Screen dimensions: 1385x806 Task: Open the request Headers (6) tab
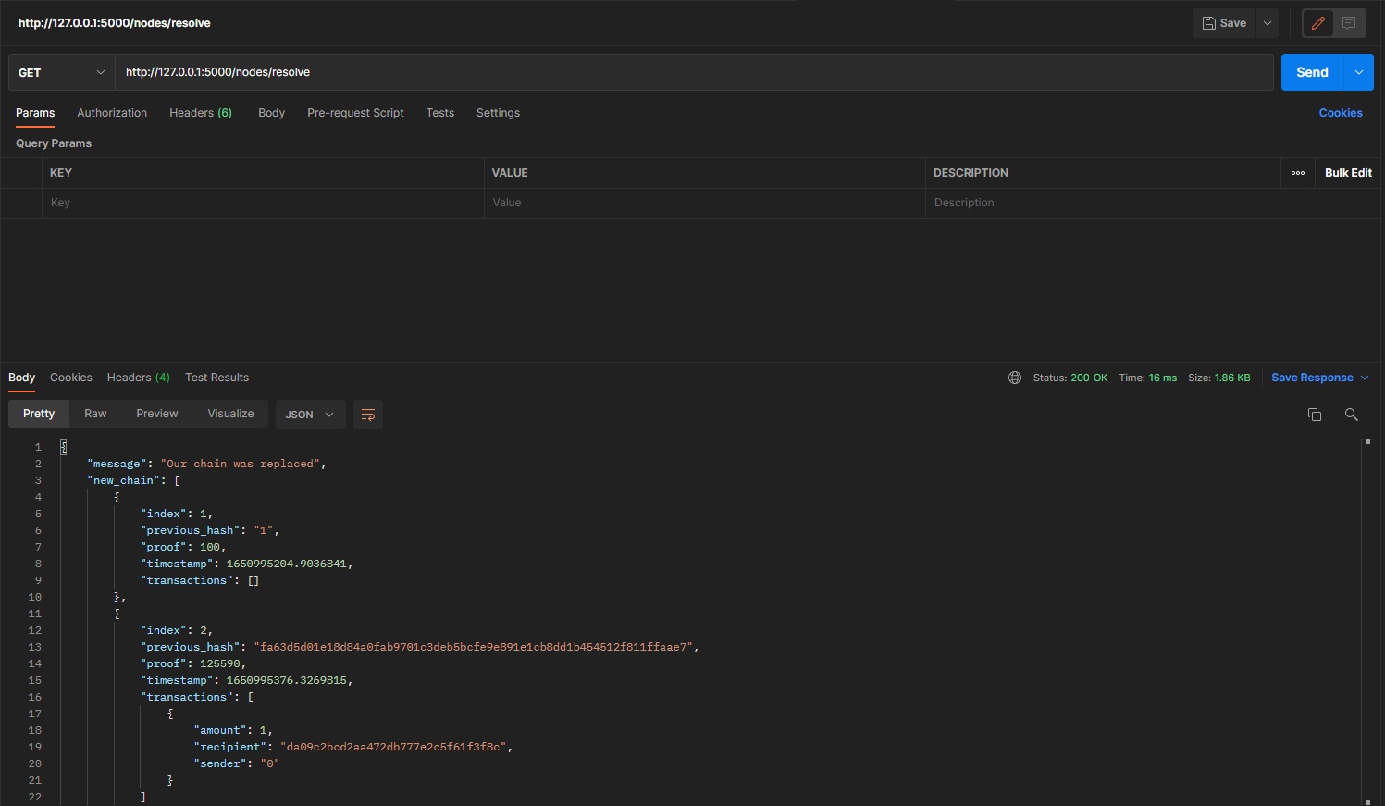pos(200,113)
